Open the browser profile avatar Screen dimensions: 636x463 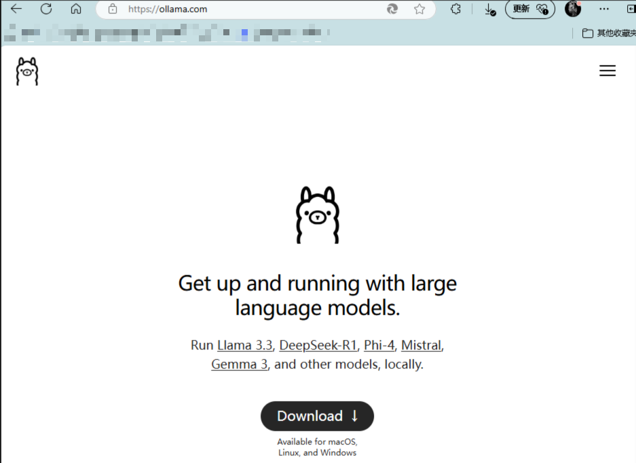pos(572,9)
